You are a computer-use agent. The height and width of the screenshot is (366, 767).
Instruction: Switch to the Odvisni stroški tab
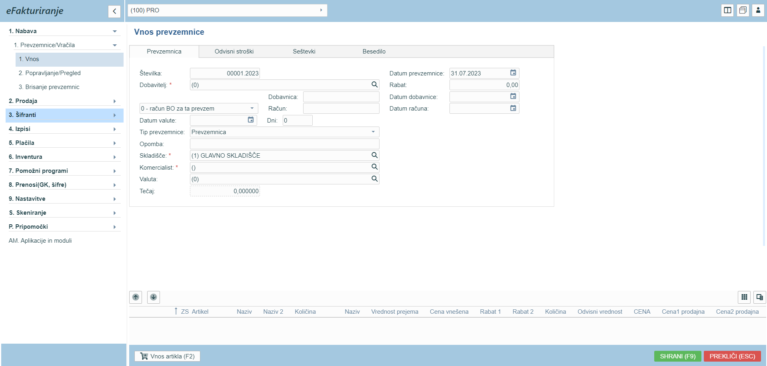tap(234, 51)
